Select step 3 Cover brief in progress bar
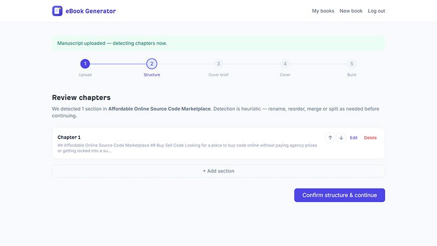This screenshot has width=437, height=246. 218,64
